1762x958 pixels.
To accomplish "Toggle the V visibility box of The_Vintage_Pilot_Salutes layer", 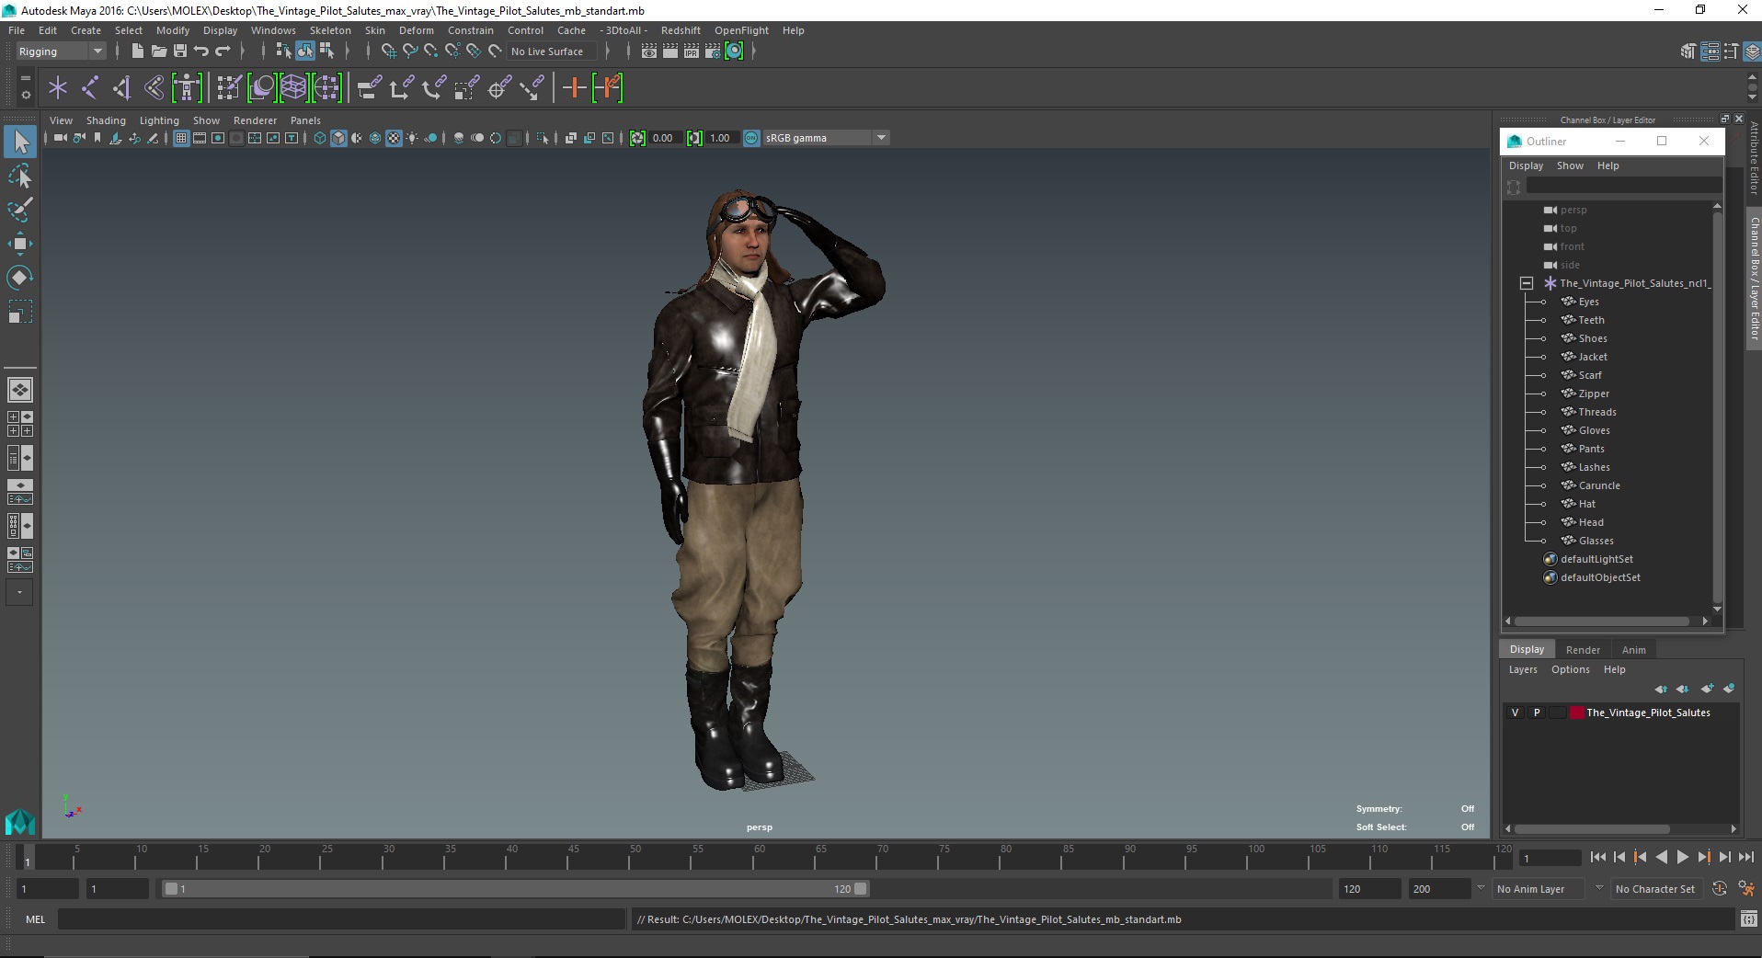I will [1516, 713].
